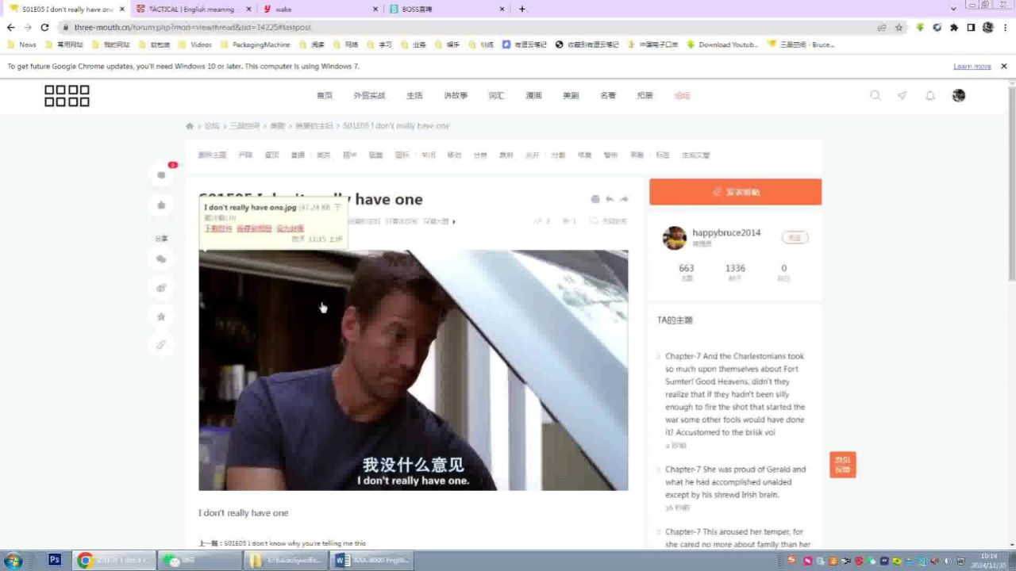1016x571 pixels.
Task: Click the copy link icon in left sidebar
Action: click(162, 345)
